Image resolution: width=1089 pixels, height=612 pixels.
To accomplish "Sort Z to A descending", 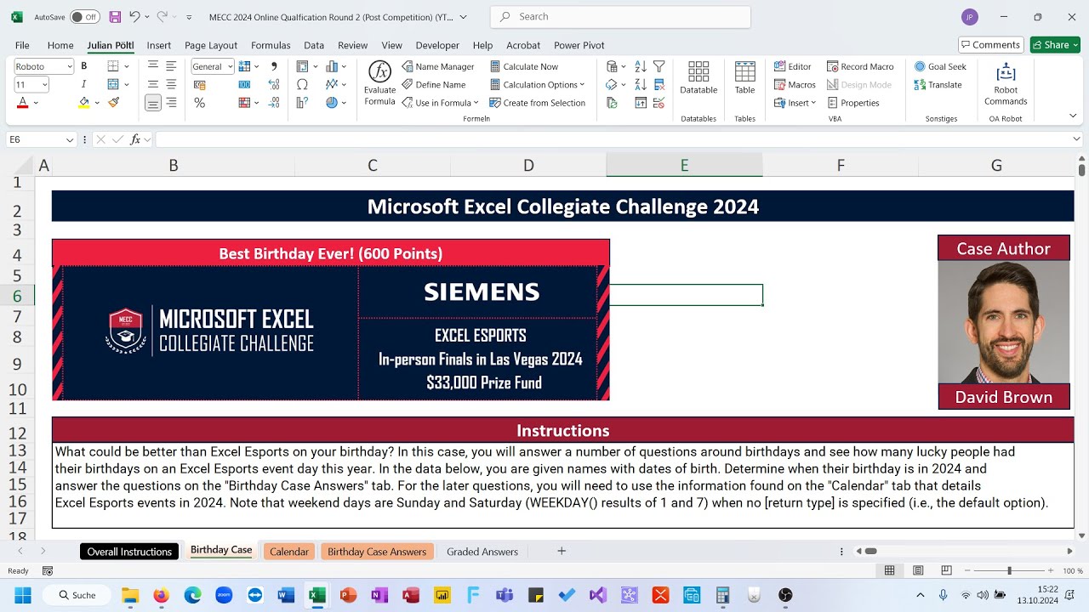I will coord(641,84).
